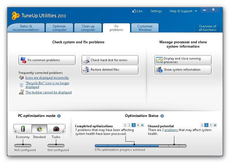Open Overview of all functions
The width and height of the screenshot is (230, 163).
tap(207, 28)
